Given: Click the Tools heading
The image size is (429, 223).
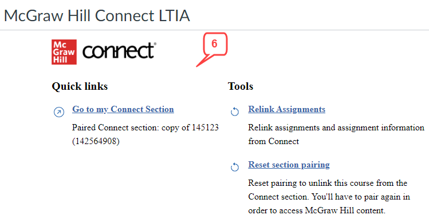Looking at the screenshot, I should pyautogui.click(x=241, y=86).
